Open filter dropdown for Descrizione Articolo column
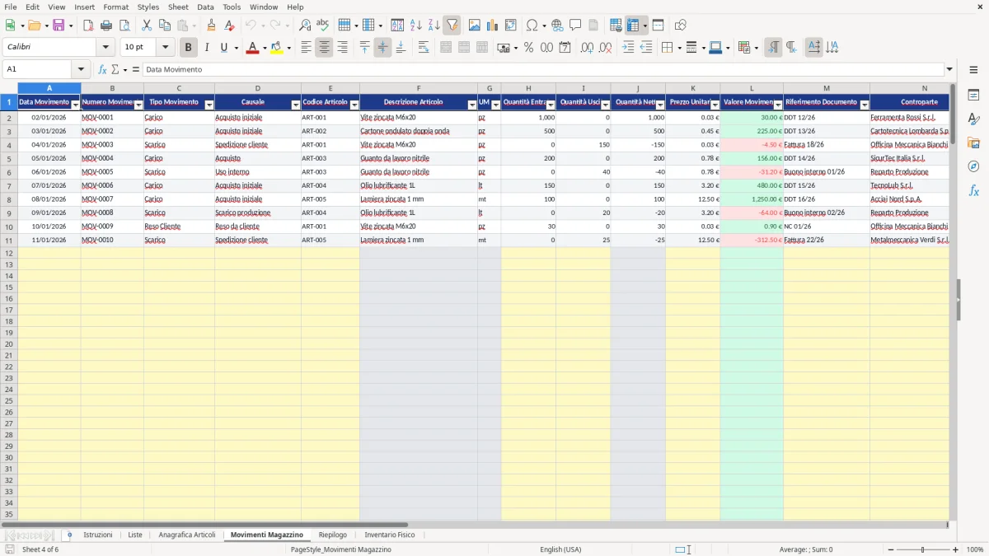This screenshot has width=989, height=556. 472,105
